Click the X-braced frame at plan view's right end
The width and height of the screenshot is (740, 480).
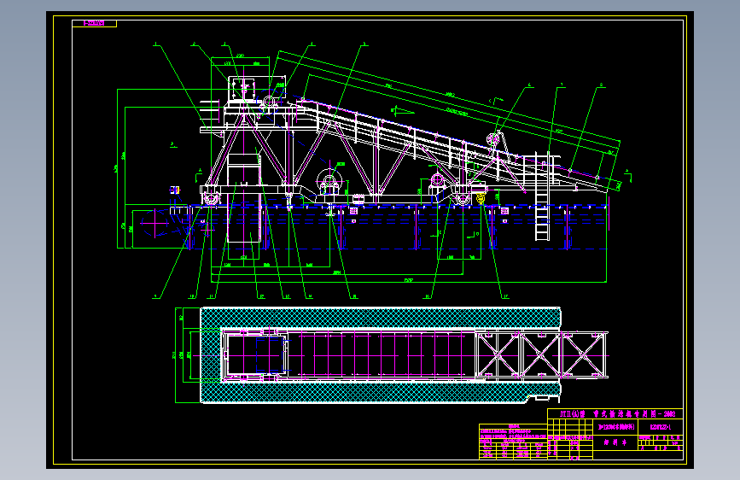pyautogui.click(x=542, y=355)
